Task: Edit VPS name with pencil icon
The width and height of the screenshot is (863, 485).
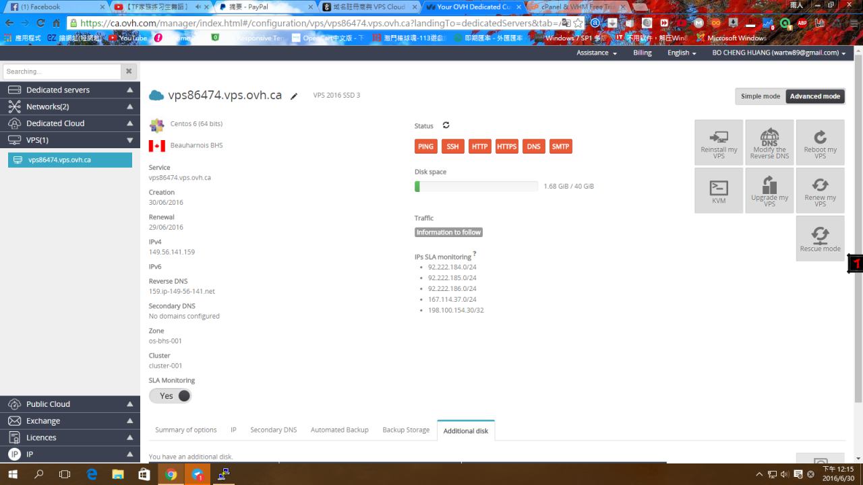Action: (294, 96)
